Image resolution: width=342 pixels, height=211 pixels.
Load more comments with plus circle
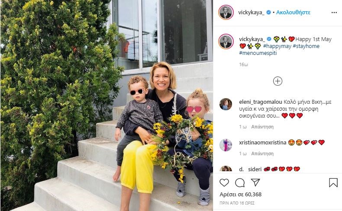(277, 81)
